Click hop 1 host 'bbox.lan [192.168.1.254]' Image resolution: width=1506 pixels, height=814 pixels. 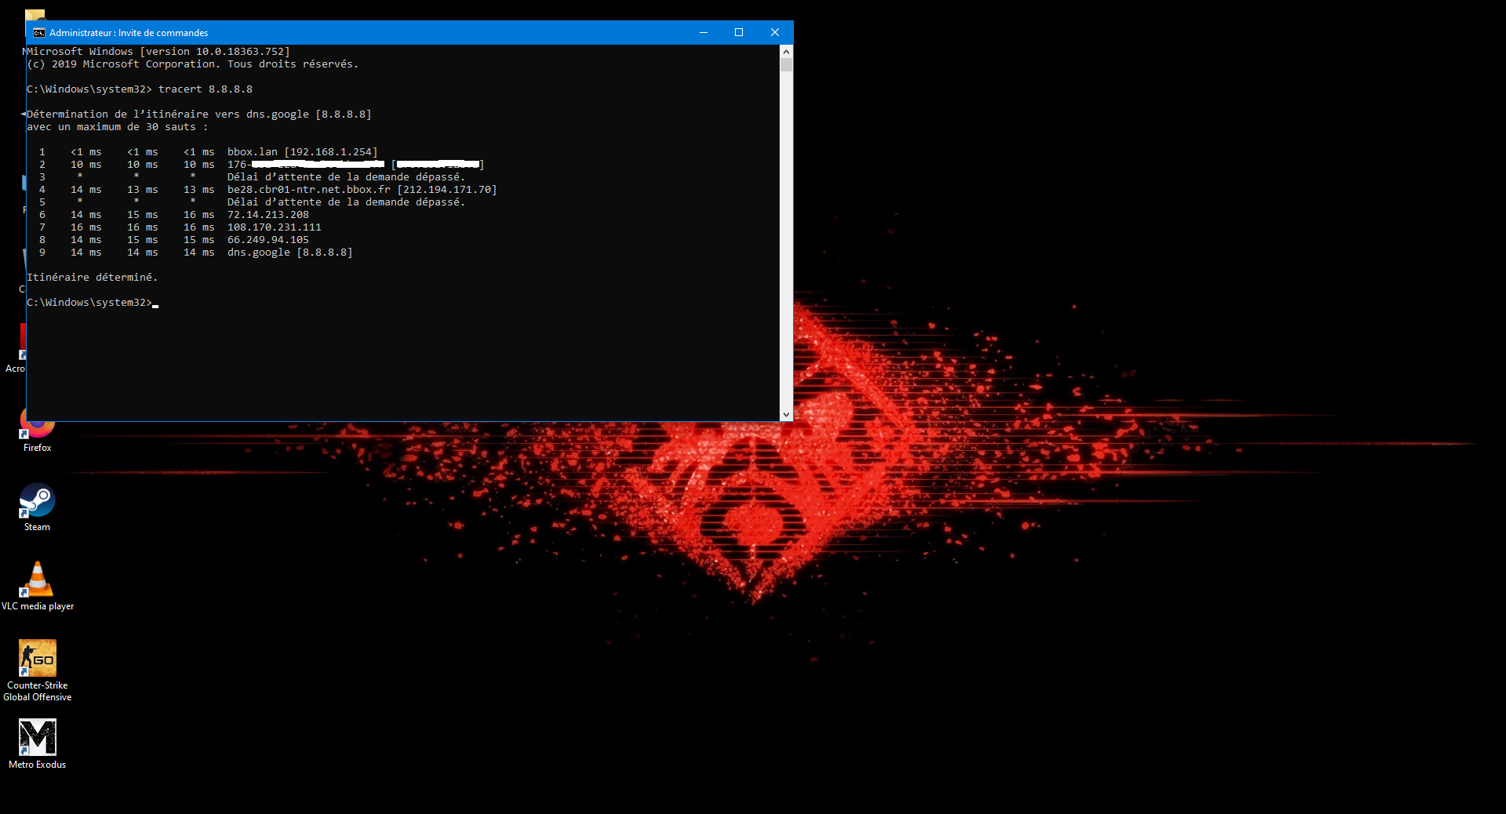pos(303,152)
